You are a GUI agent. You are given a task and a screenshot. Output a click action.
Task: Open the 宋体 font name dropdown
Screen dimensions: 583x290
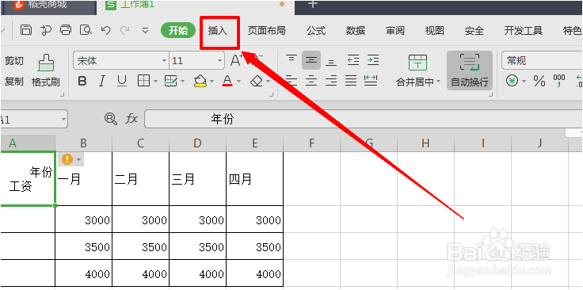[x=164, y=60]
